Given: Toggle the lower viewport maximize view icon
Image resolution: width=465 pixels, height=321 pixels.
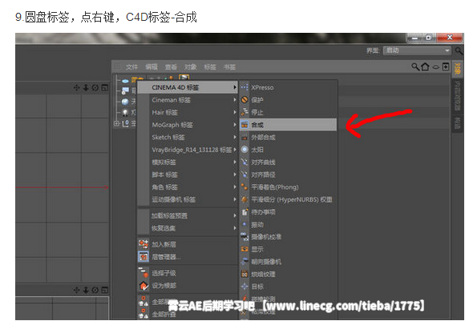Looking at the screenshot, I should click(104, 290).
